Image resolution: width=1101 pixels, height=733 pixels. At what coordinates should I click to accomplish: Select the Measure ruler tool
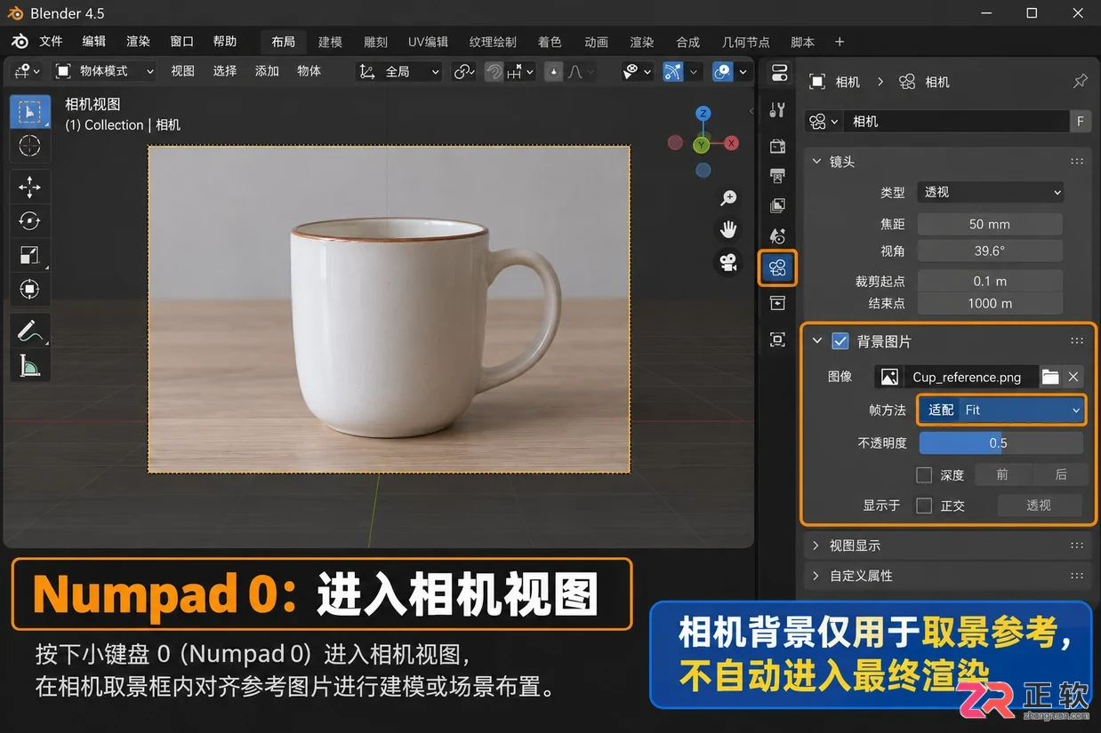30,364
